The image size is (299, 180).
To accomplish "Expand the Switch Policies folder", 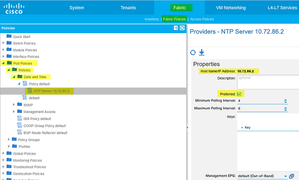I will 3,43.
